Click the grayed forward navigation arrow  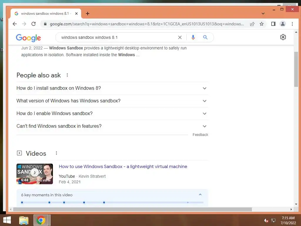24,24
